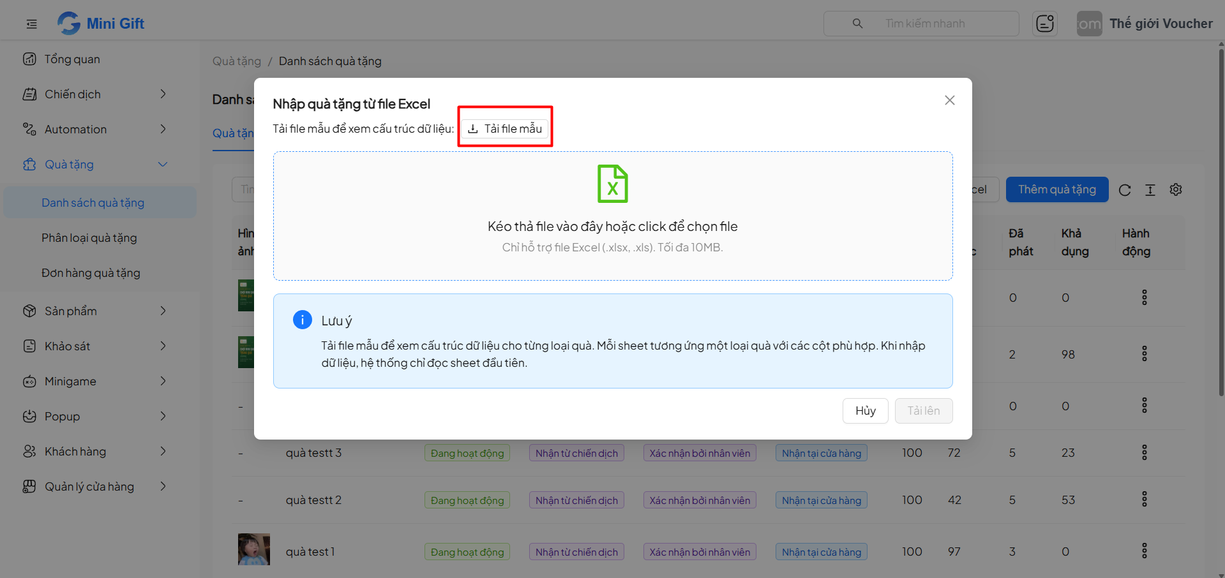Click the Xác nhận bởi nhân viên tag for quà test 1

pos(700,552)
